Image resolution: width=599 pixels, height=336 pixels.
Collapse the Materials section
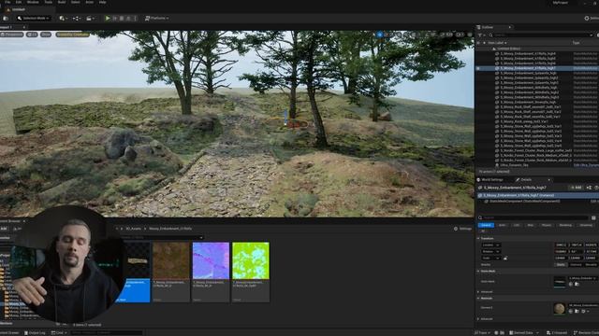(x=478, y=299)
